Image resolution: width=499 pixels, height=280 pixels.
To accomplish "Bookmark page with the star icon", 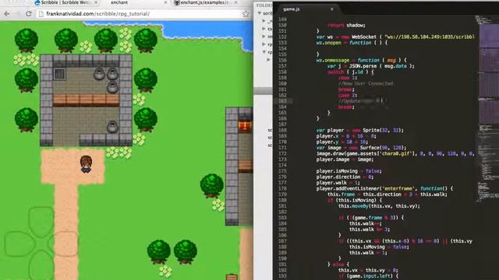I will pos(246,14).
